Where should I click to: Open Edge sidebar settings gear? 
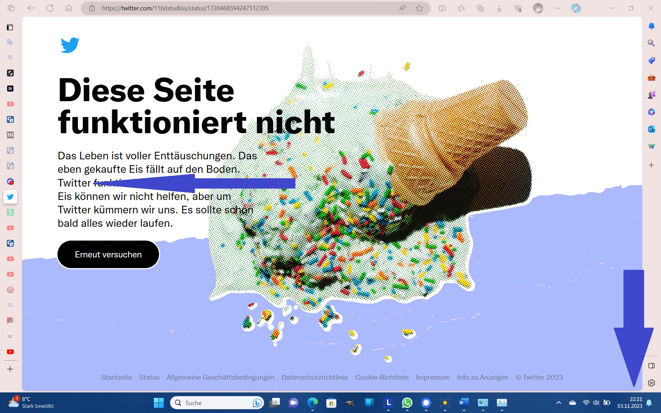pos(651,383)
